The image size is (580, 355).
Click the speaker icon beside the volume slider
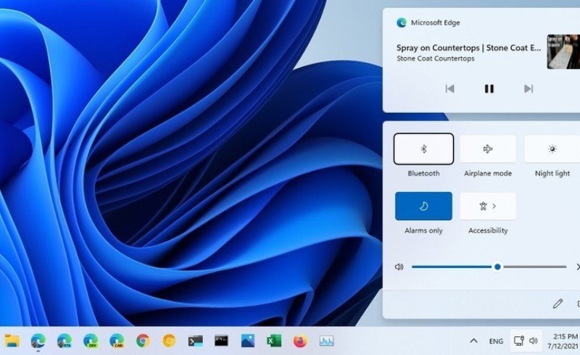(399, 267)
